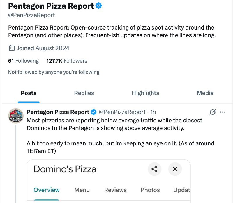Select the Media tab
The height and width of the screenshot is (203, 233).
205,93
